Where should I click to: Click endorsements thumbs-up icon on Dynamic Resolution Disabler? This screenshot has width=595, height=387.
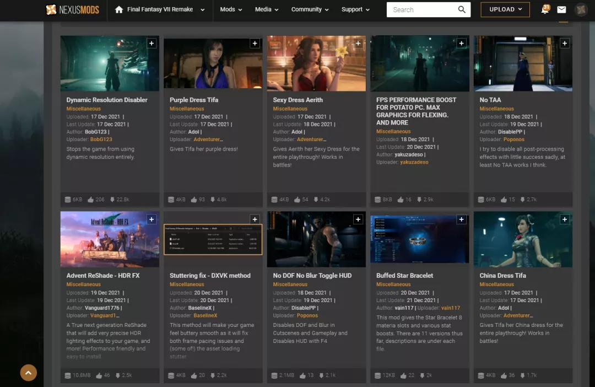91,200
